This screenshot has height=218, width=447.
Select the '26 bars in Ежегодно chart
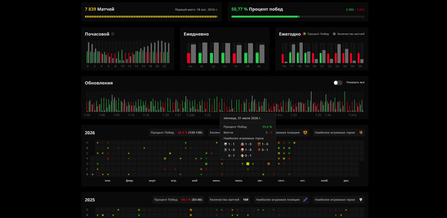pyautogui.click(x=360, y=53)
